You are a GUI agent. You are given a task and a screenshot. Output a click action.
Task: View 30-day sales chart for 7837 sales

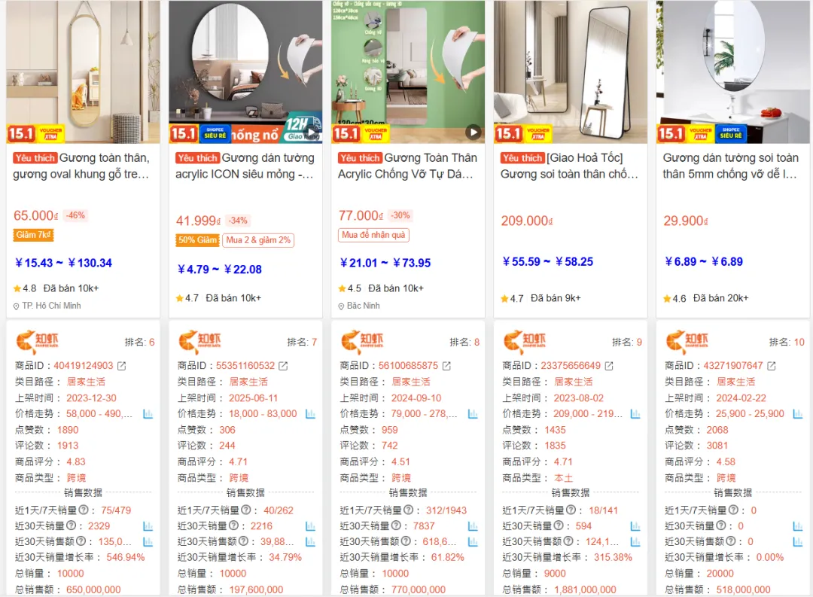tap(473, 526)
